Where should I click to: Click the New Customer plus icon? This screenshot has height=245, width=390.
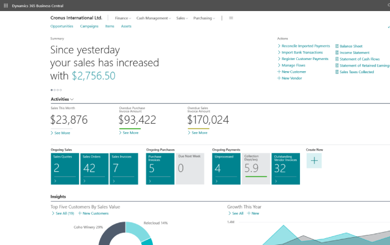(x=279, y=72)
